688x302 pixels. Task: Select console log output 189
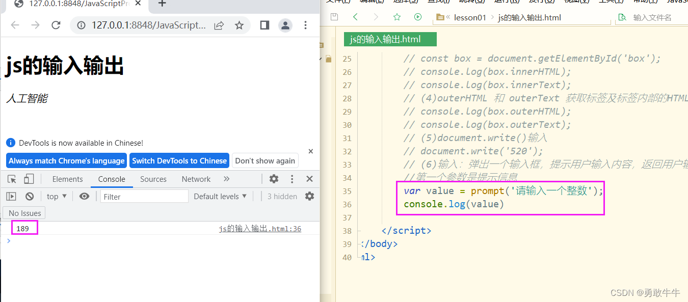tap(22, 229)
